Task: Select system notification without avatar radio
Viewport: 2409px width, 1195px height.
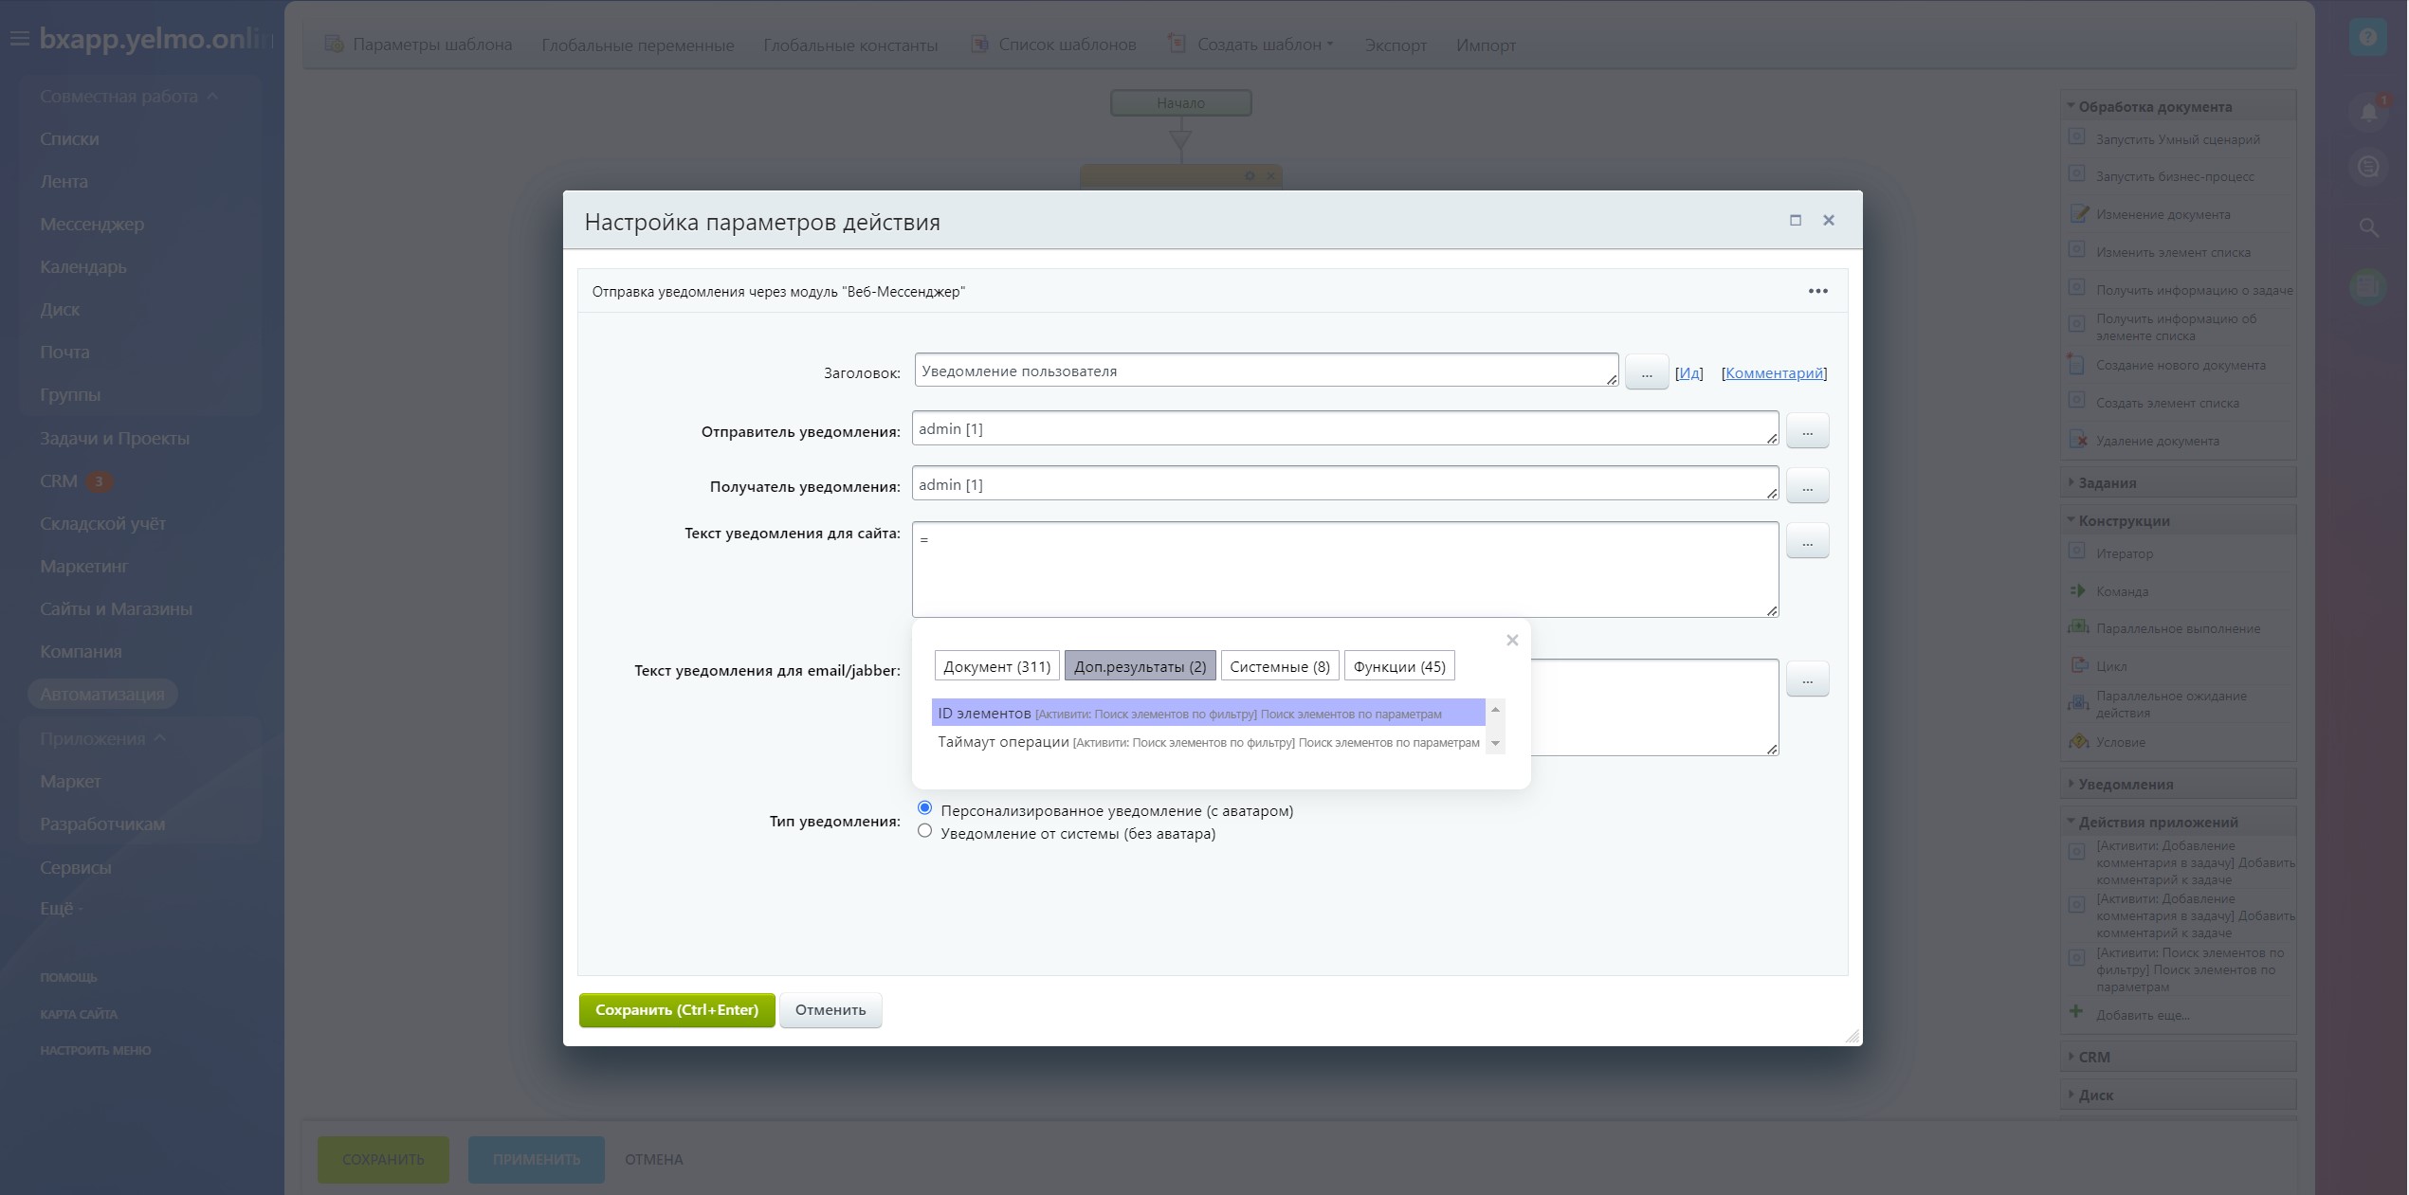Action: point(924,831)
